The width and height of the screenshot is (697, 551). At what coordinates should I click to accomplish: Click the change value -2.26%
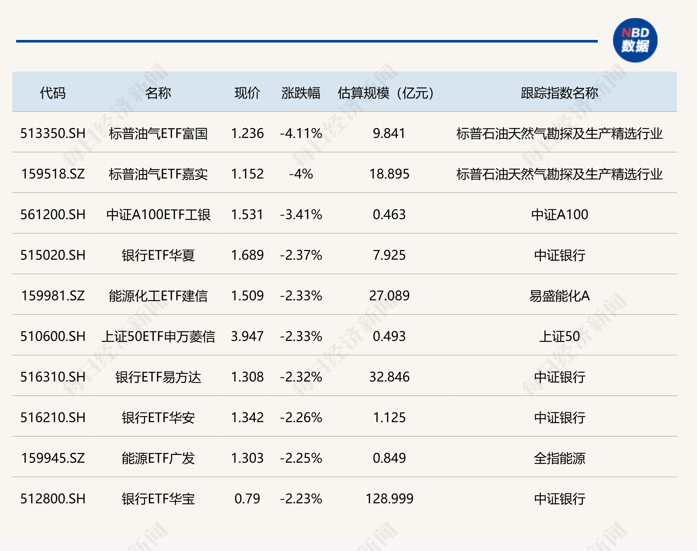click(x=301, y=418)
